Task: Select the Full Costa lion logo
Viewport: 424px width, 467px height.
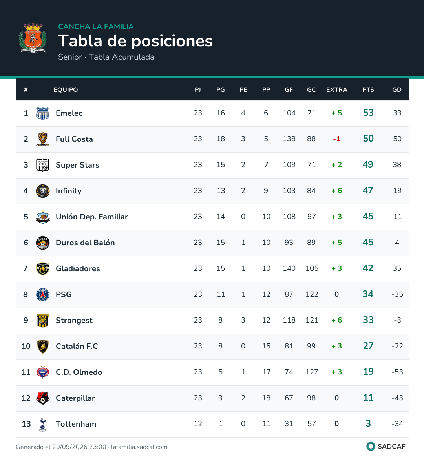Action: 43,139
